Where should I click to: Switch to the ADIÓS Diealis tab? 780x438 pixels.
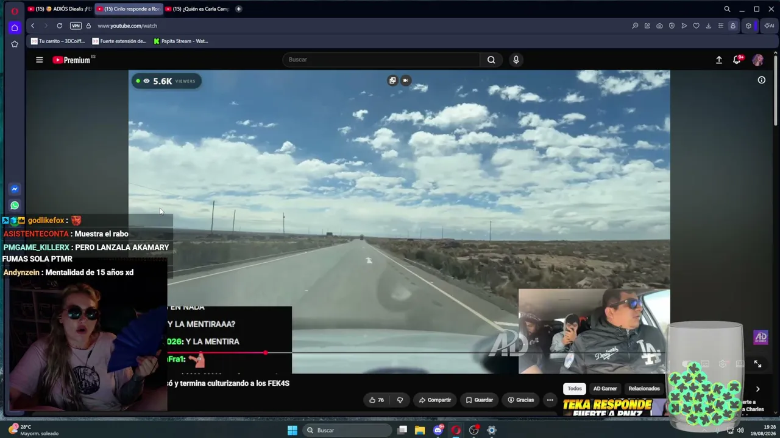pos(59,9)
